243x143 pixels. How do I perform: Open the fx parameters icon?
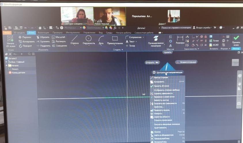(x=115, y=28)
